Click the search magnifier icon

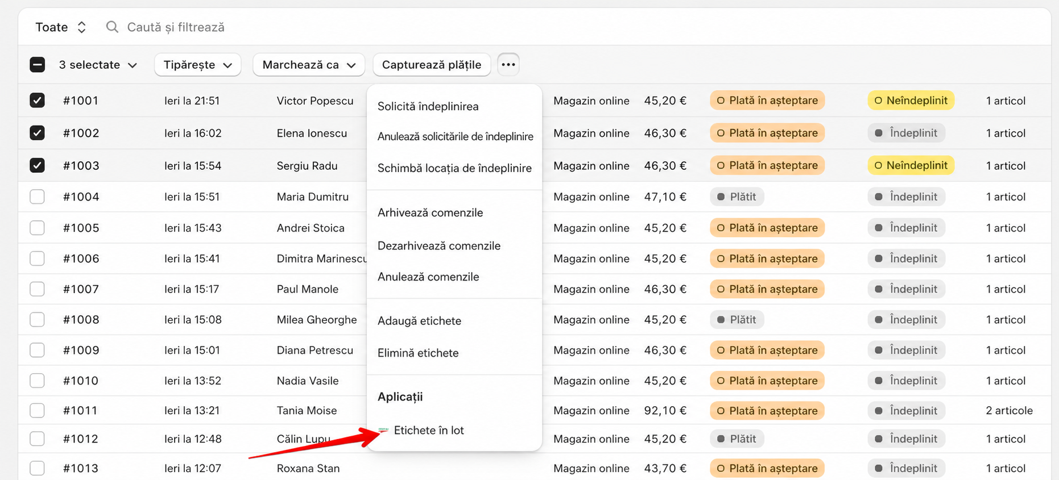[x=112, y=27]
